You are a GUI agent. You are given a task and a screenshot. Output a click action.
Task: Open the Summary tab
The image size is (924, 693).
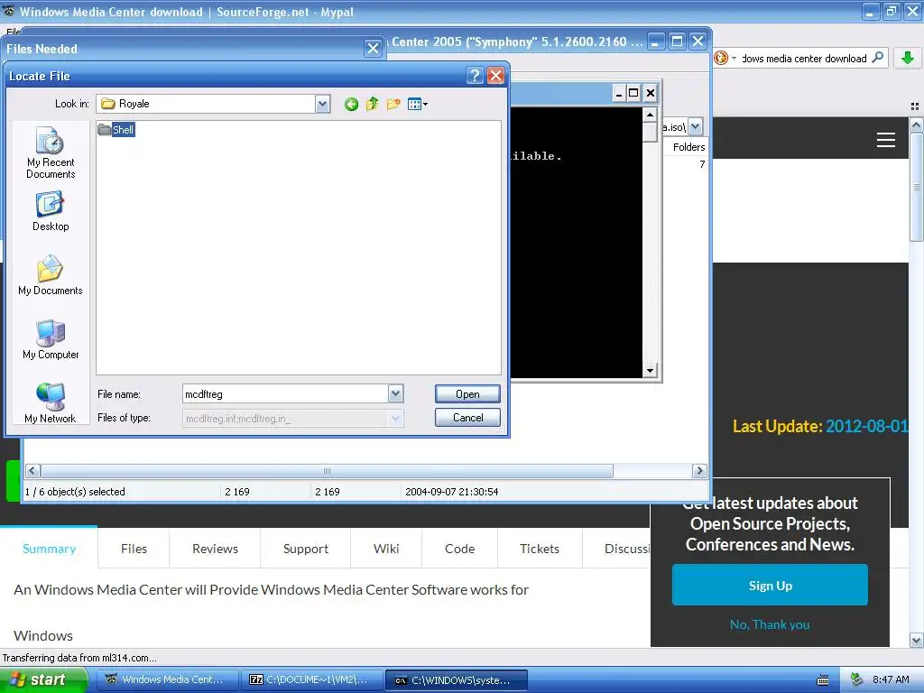(49, 549)
